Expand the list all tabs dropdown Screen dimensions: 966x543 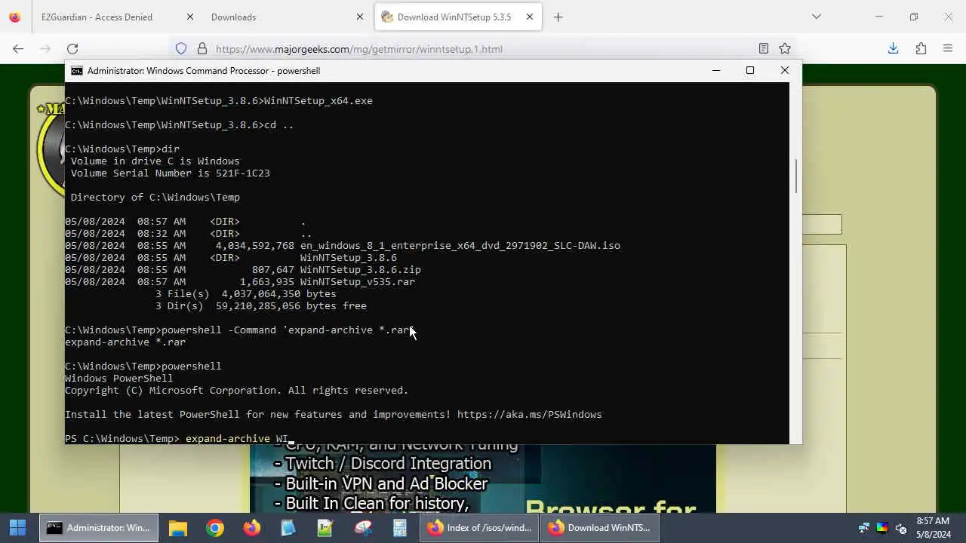tap(816, 17)
